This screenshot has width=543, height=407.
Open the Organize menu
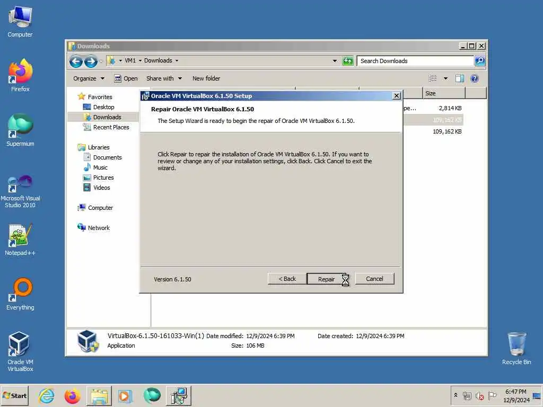(x=89, y=78)
